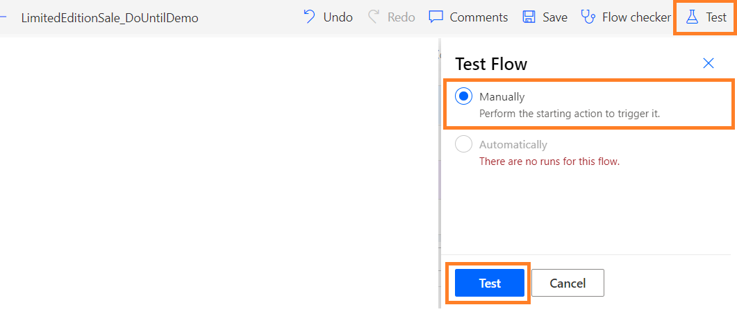This screenshot has height=314, width=737.
Task: Cancel the test flow dialog
Action: tap(568, 283)
